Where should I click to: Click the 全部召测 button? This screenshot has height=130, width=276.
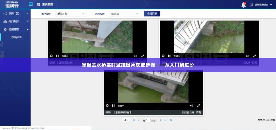152,14
